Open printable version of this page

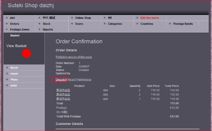[x=74, y=57]
